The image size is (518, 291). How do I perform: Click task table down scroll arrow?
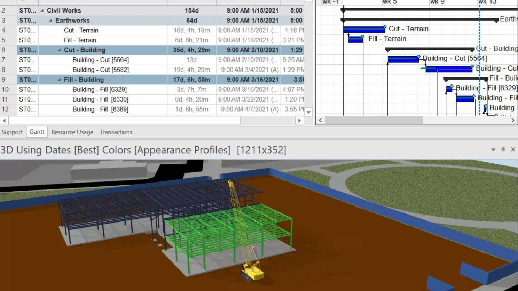pos(308,112)
